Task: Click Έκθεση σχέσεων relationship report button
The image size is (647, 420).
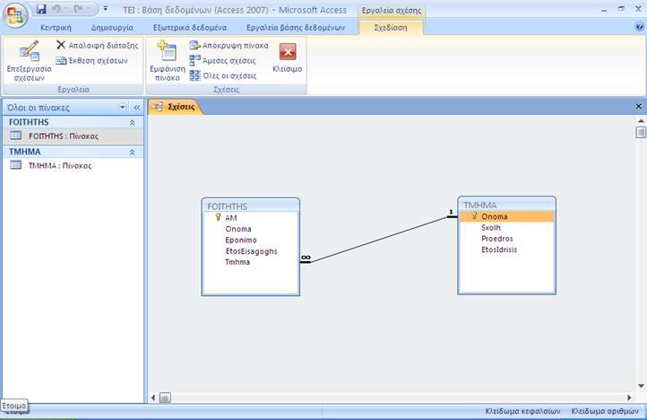Action: (92, 61)
